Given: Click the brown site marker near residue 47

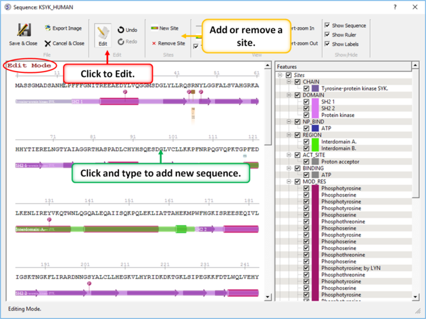Looking at the screenshot, I should (193, 92).
